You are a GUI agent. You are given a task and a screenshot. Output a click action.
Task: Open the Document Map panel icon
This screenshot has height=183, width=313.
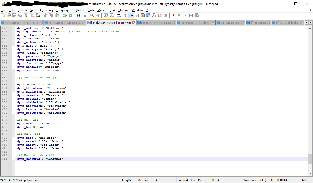tap(143, 15)
